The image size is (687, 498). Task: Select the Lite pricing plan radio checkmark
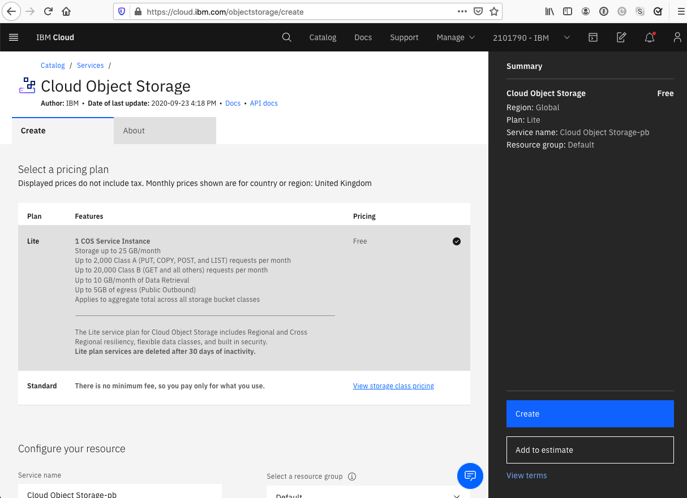click(x=457, y=241)
